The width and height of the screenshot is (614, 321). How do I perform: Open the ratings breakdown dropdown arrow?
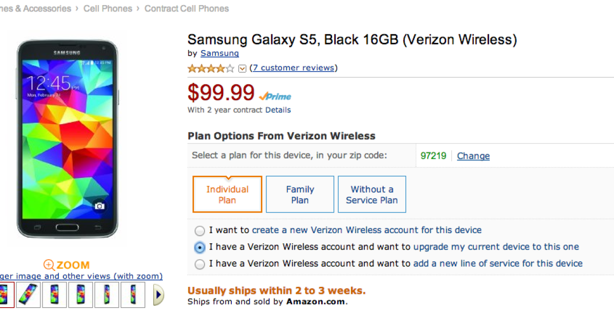point(243,68)
